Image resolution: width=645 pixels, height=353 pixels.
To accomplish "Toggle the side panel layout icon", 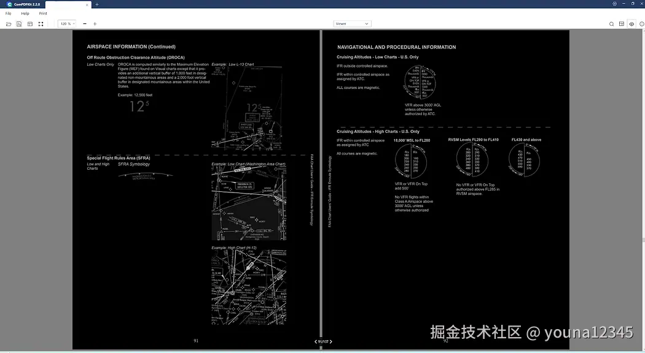I will tap(30, 24).
